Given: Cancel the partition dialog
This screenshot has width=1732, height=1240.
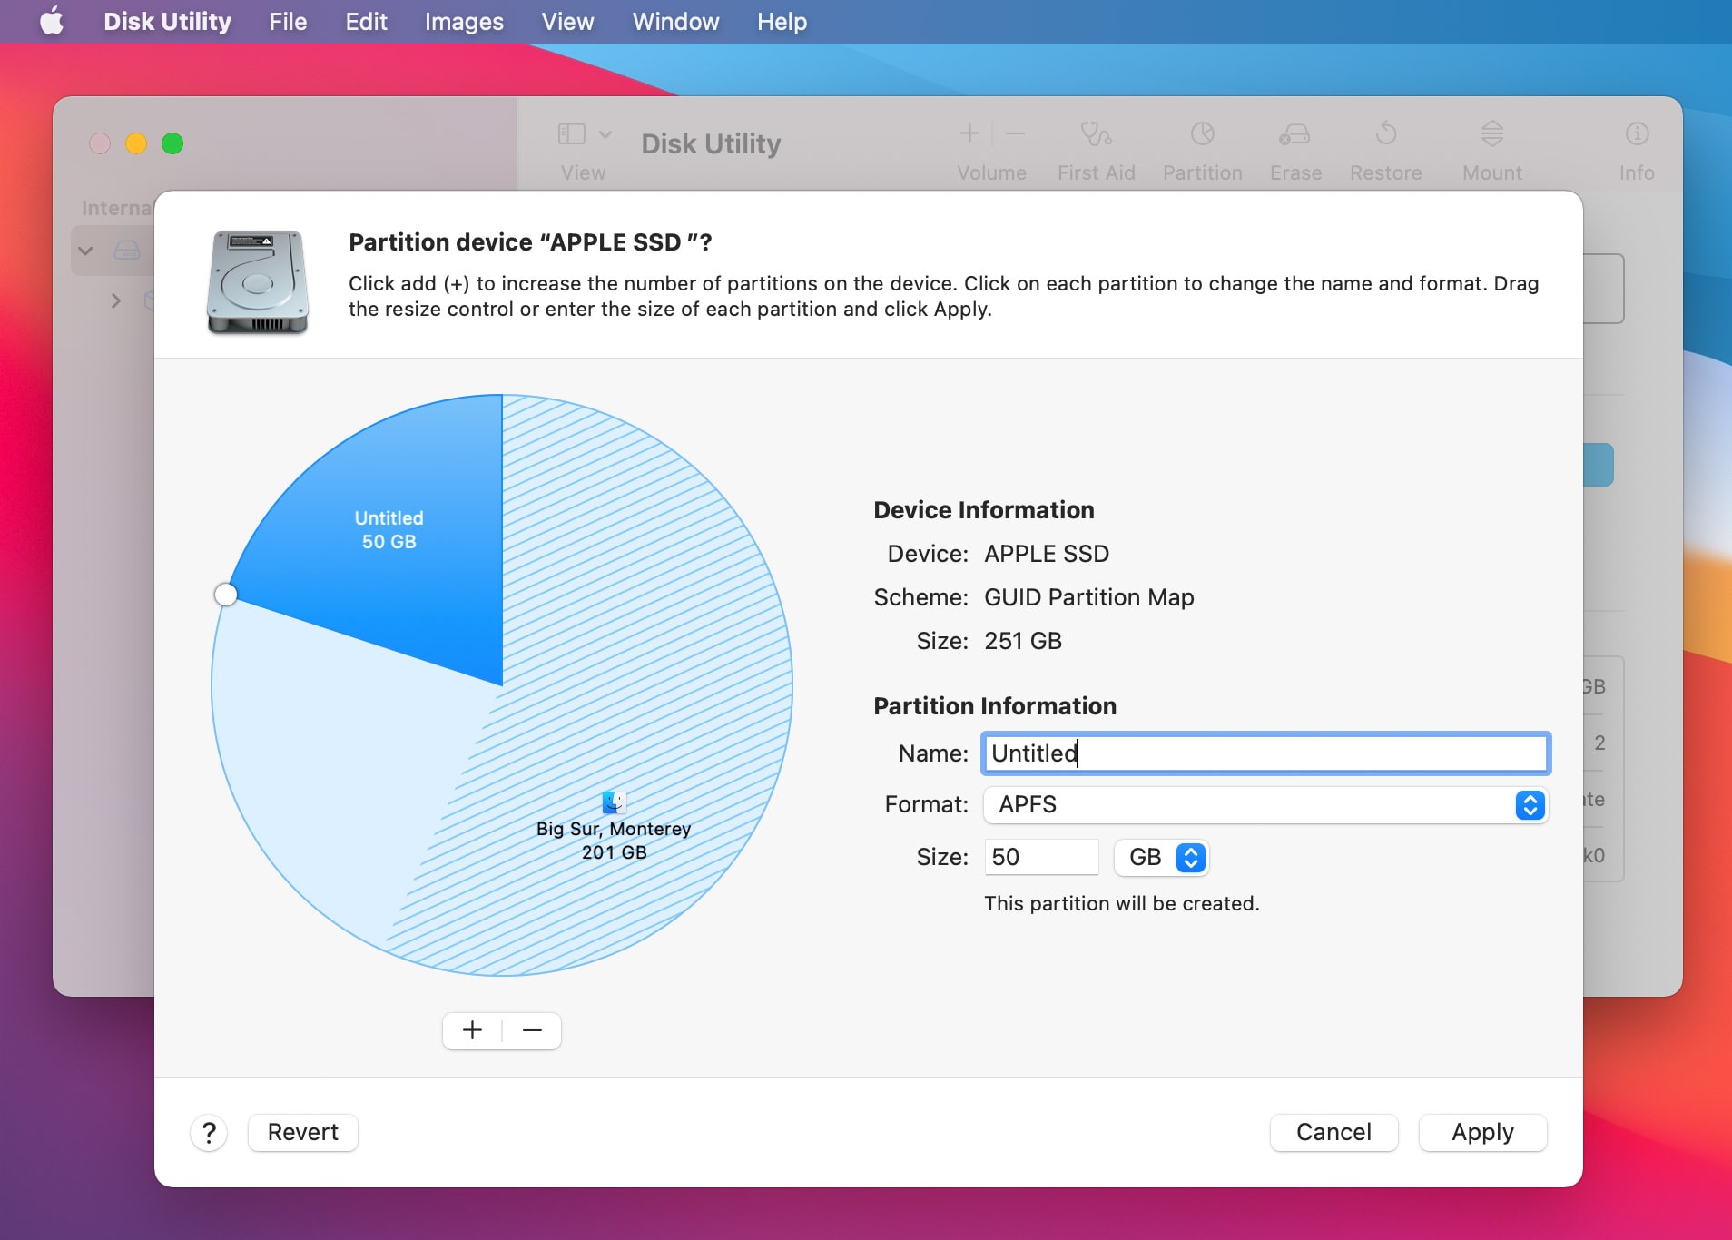Looking at the screenshot, I should (1333, 1132).
